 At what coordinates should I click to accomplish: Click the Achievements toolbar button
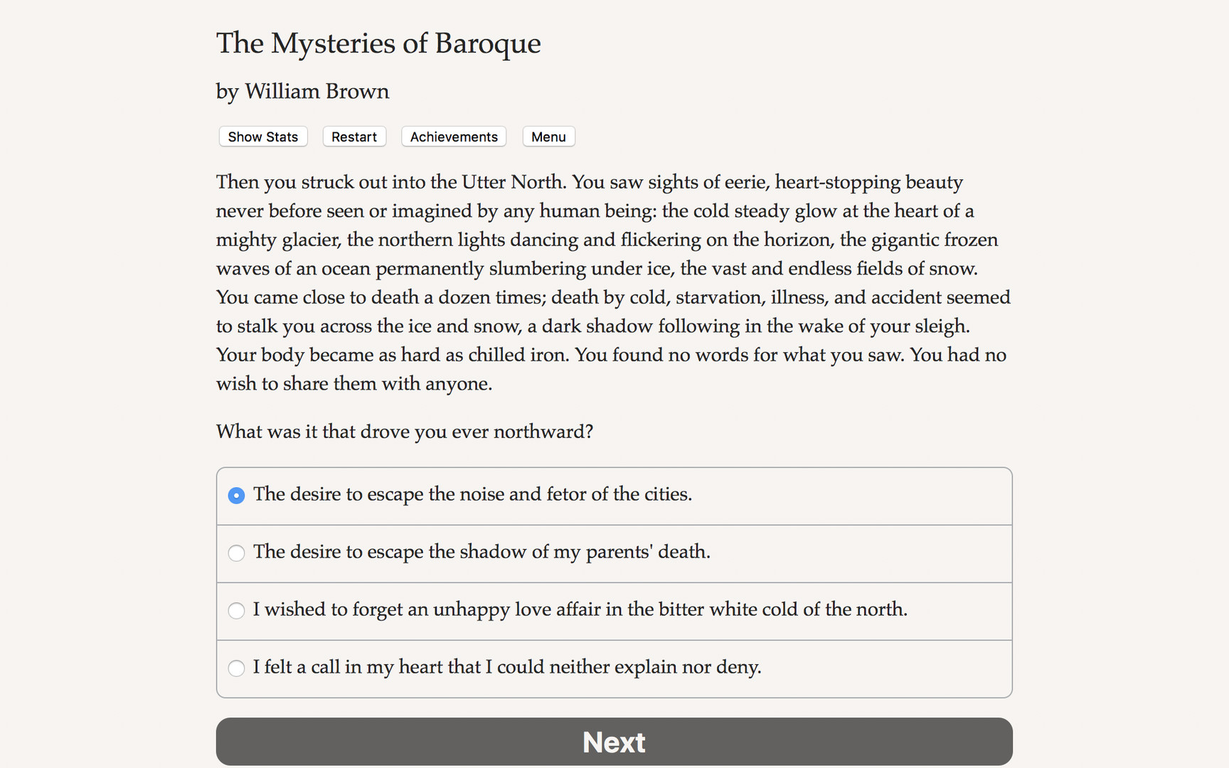pyautogui.click(x=453, y=137)
